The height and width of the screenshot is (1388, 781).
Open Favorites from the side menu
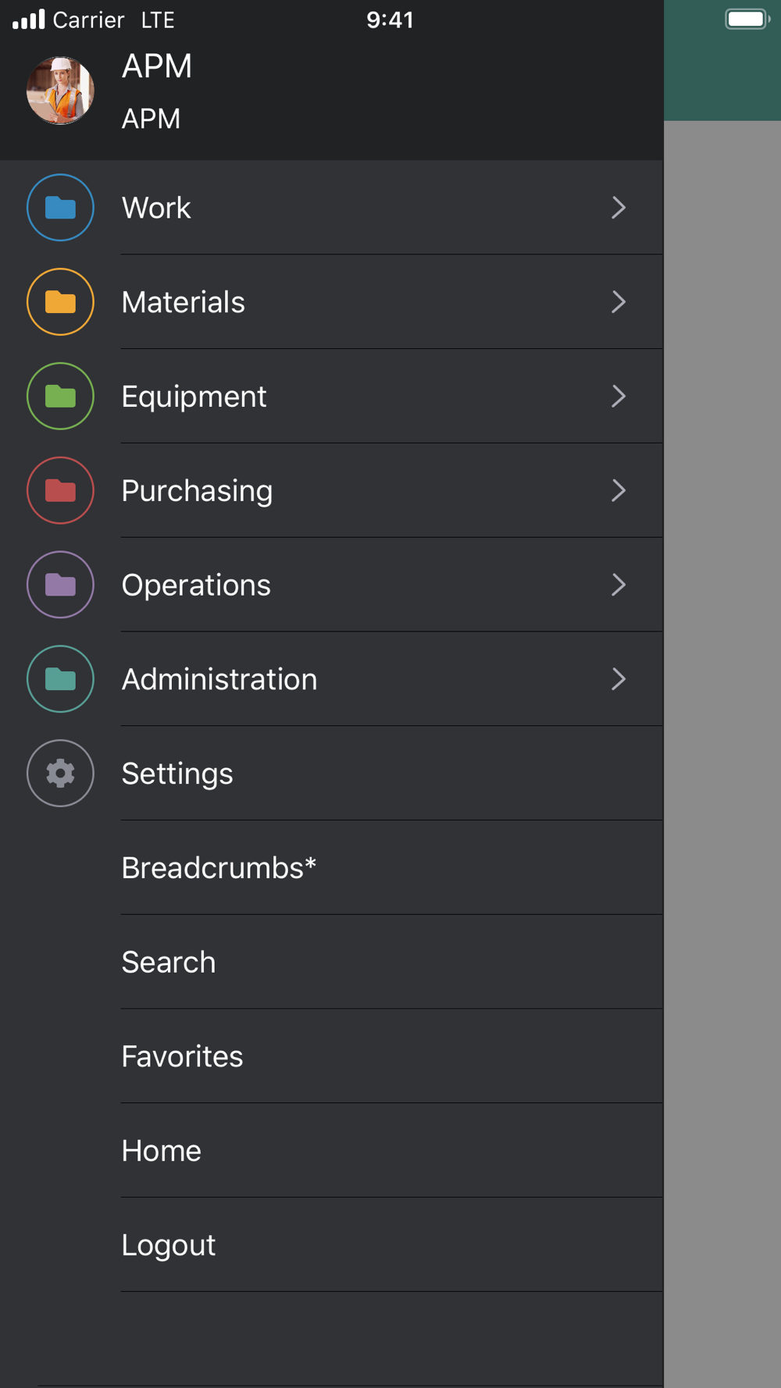pos(332,1056)
